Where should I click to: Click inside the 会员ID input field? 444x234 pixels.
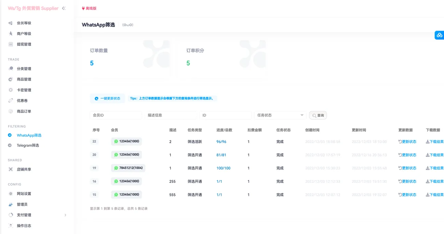(115, 115)
